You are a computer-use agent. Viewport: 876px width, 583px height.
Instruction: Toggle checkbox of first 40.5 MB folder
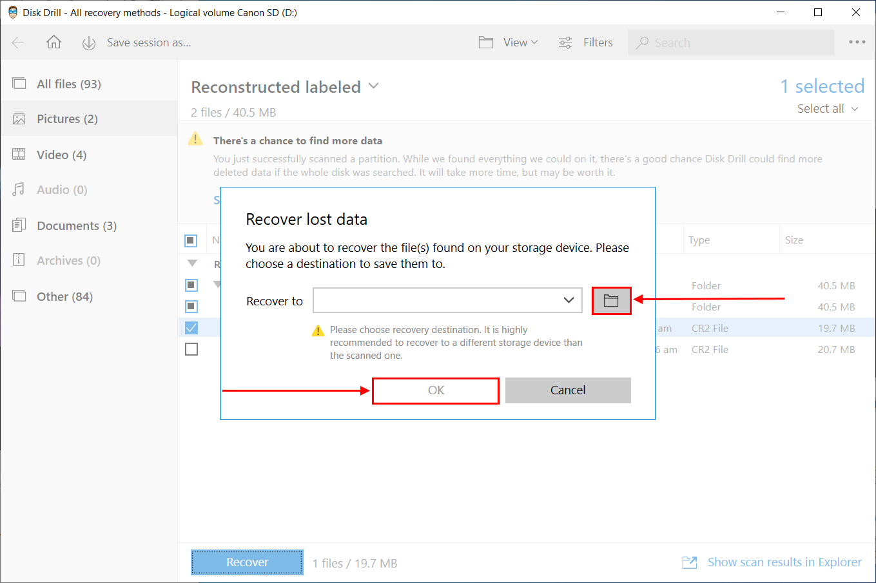[x=191, y=285]
